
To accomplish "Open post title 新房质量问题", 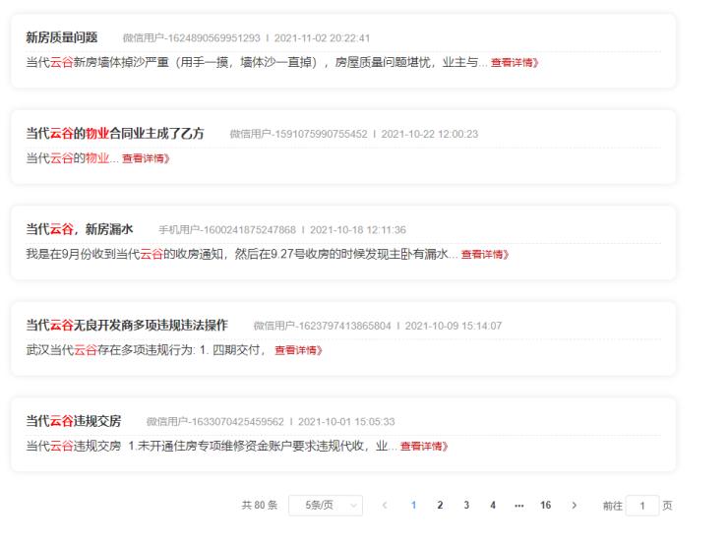I will point(62,37).
